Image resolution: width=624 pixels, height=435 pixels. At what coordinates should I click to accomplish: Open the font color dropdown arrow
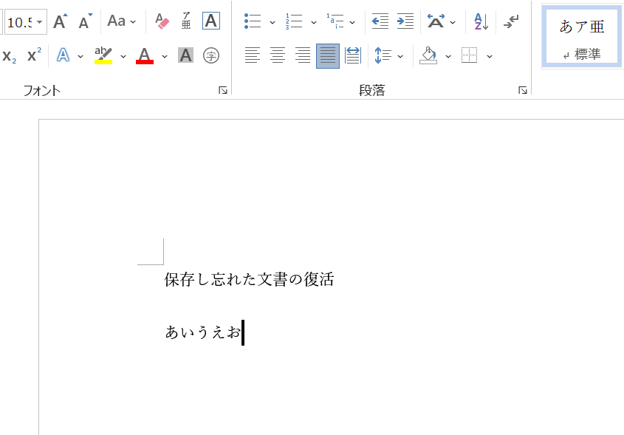pos(165,56)
